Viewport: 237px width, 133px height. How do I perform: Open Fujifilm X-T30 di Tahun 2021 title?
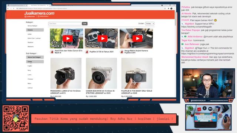[x=101, y=52]
